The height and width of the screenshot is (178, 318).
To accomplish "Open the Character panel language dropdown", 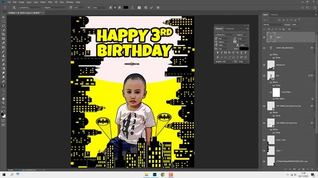I will 224,61.
